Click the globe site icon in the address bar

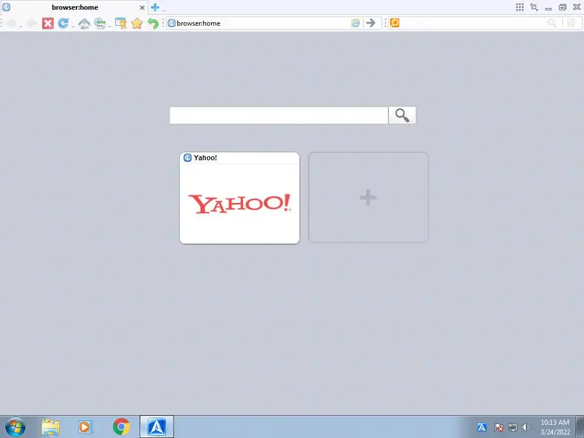pos(171,23)
